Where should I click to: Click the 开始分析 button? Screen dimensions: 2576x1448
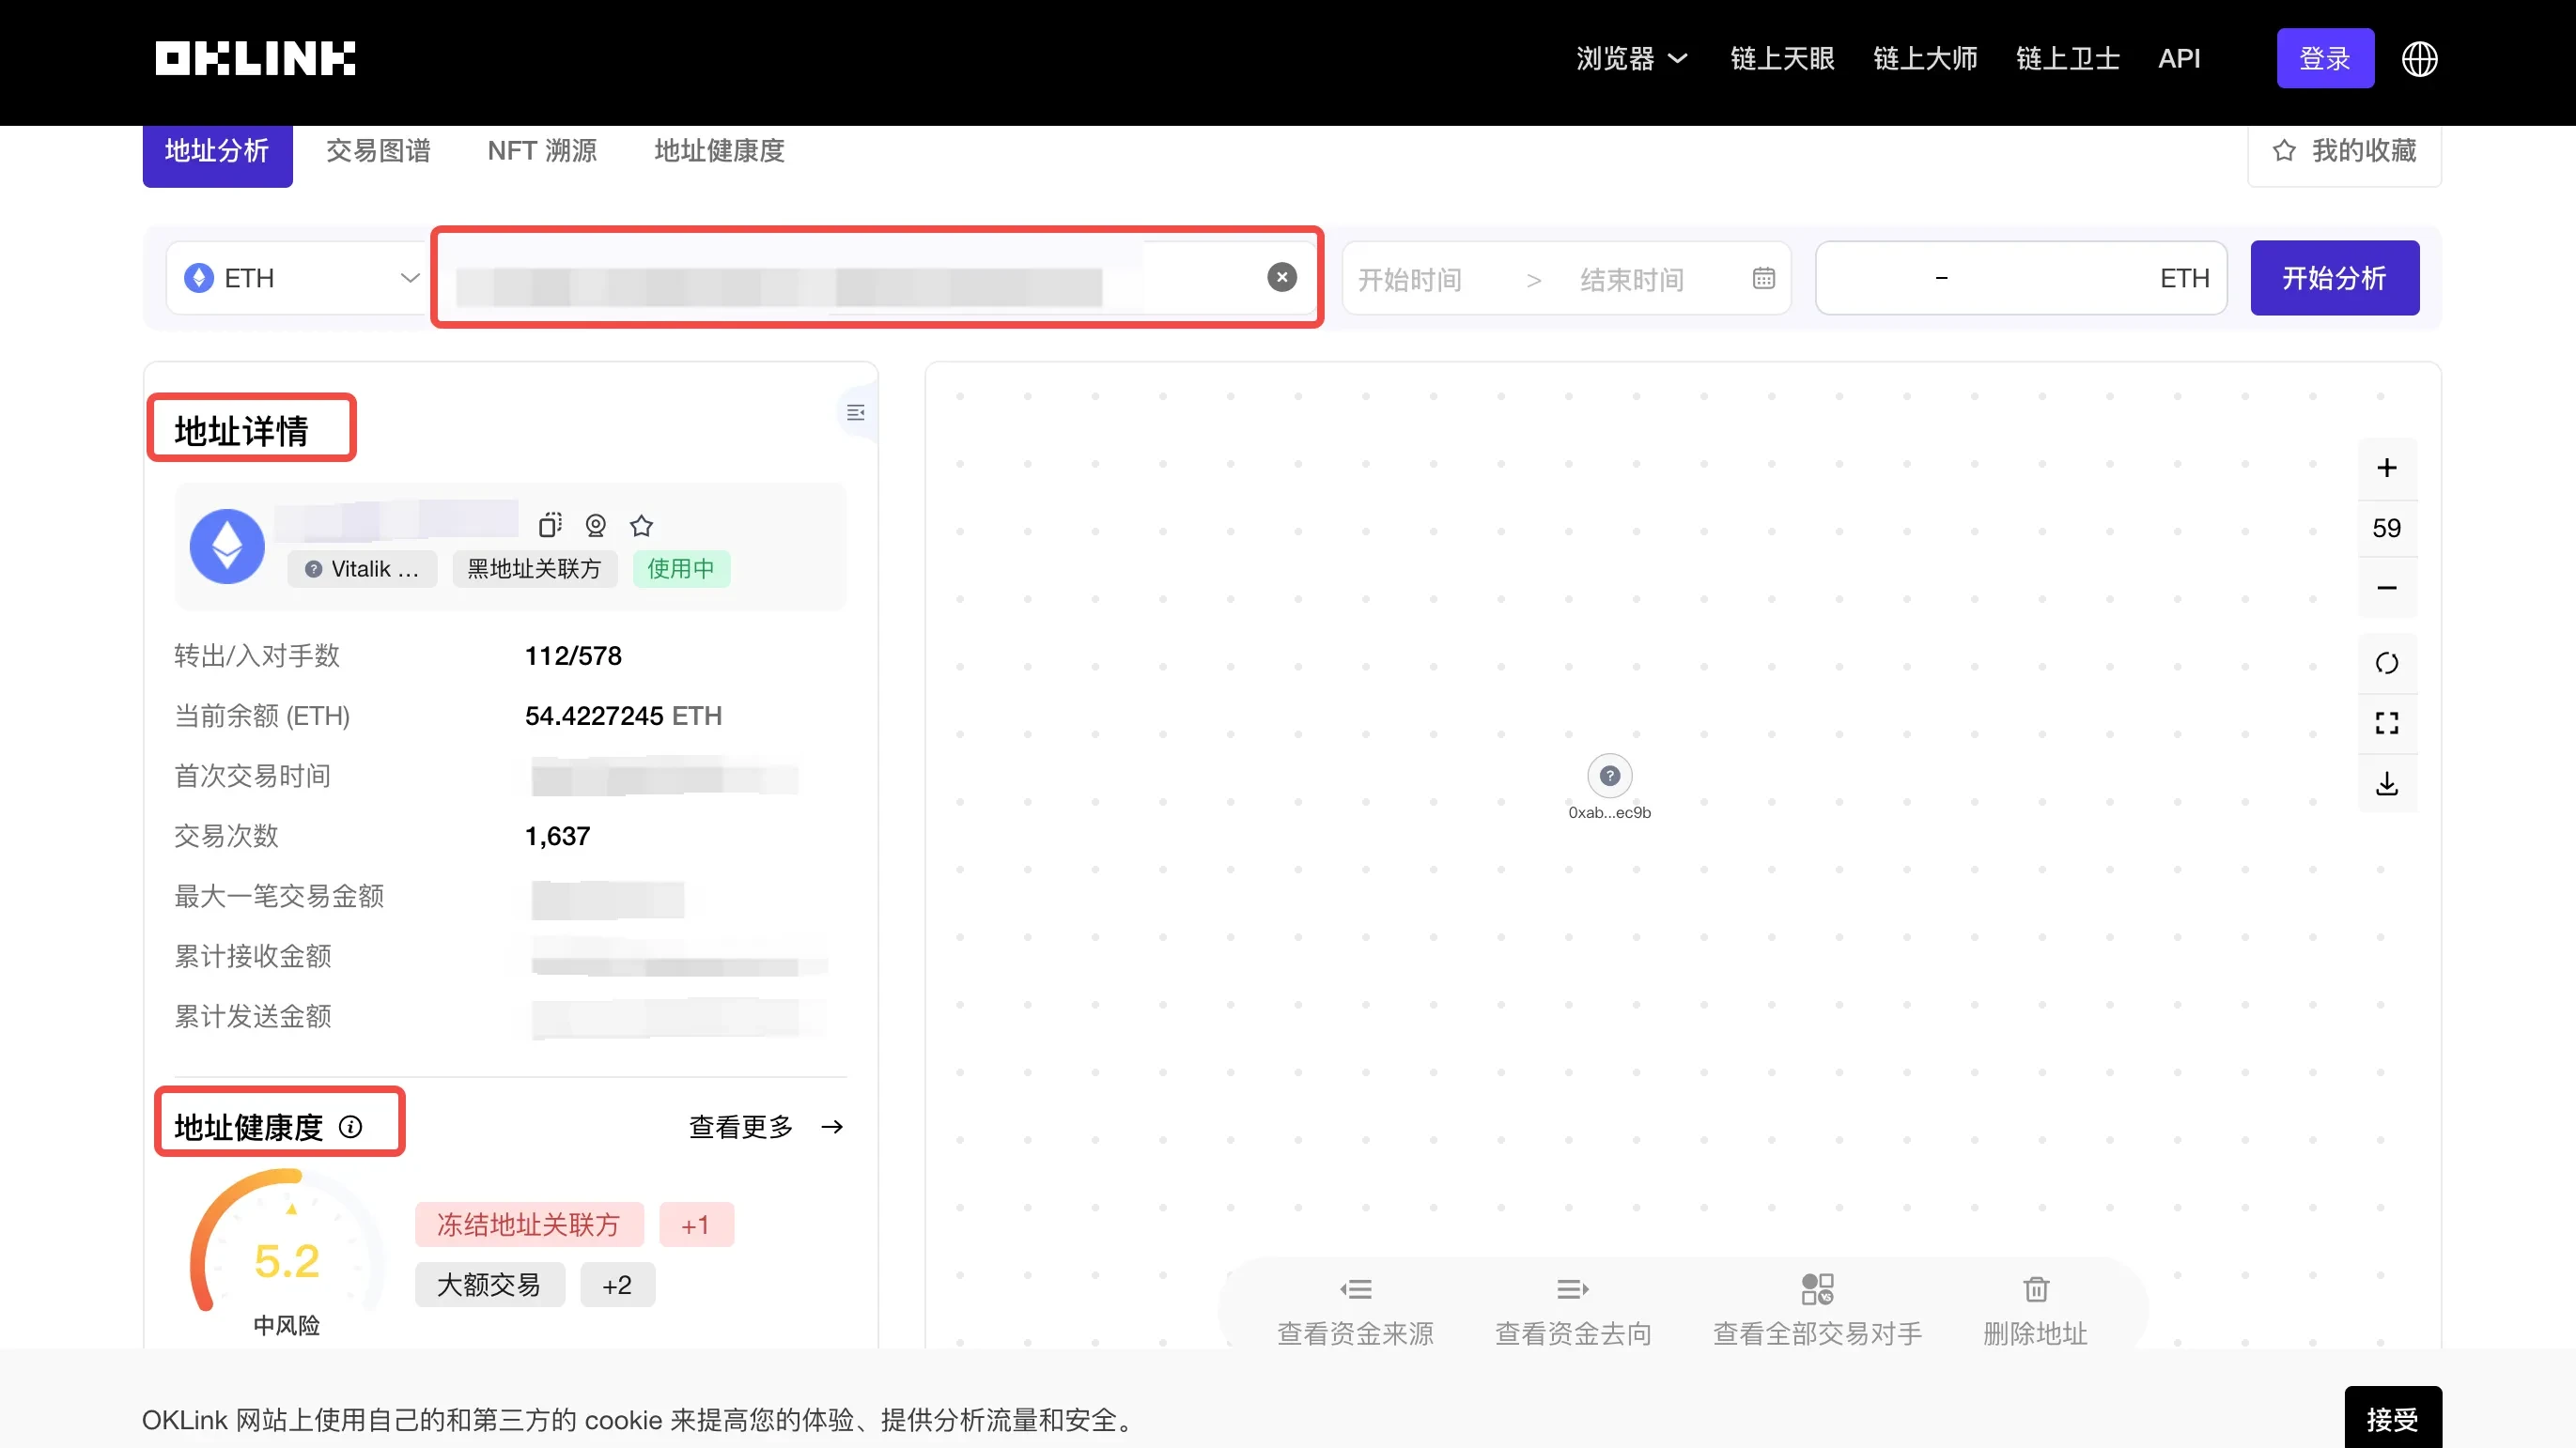(x=2335, y=278)
